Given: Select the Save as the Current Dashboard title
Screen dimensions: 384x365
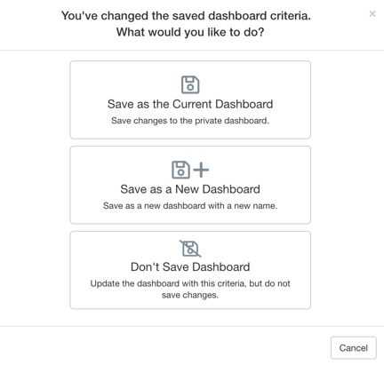Looking at the screenshot, I should point(190,104).
